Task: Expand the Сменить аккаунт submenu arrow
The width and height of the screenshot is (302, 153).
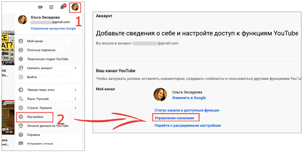Action: (x=76, y=68)
